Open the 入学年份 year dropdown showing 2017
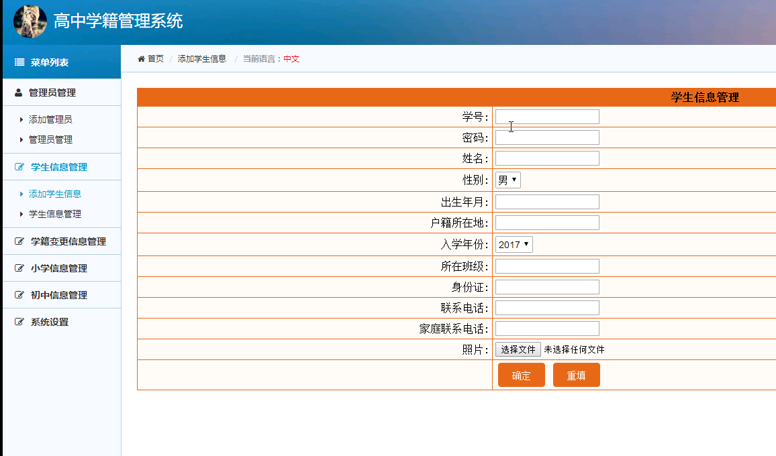Screen dimensions: 776x456 [x=514, y=244]
